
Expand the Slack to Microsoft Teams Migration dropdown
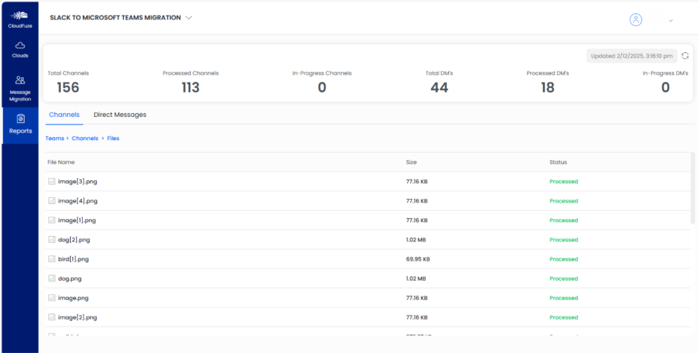point(189,18)
